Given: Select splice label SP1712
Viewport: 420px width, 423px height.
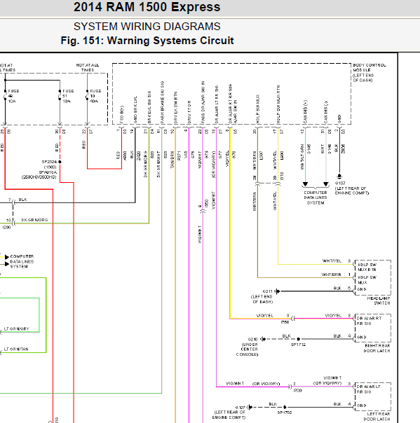Looking at the screenshot, I should click(x=298, y=345).
